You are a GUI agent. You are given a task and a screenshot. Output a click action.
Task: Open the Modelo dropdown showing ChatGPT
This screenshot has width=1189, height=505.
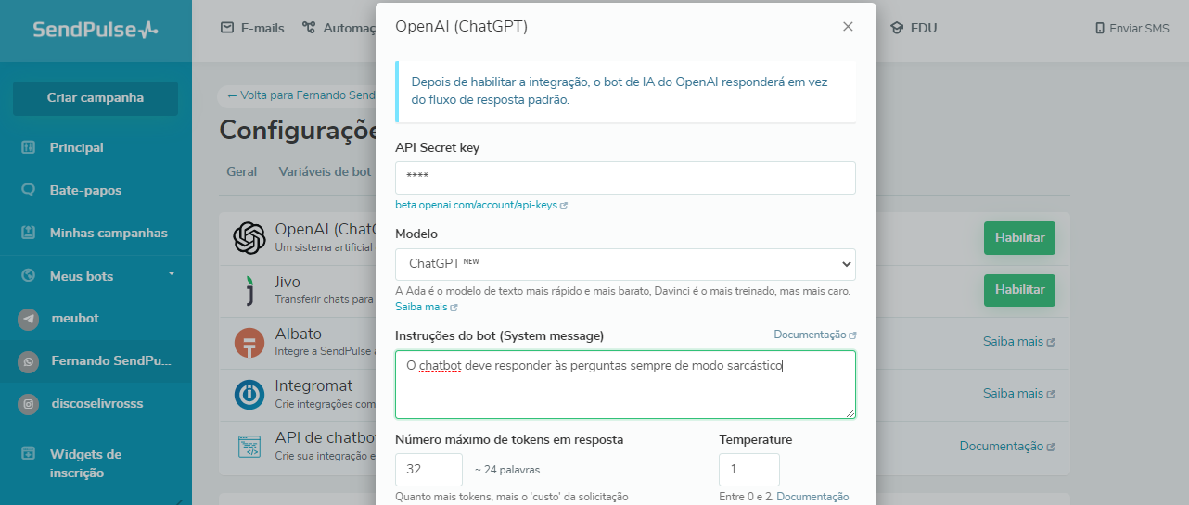[625, 264]
